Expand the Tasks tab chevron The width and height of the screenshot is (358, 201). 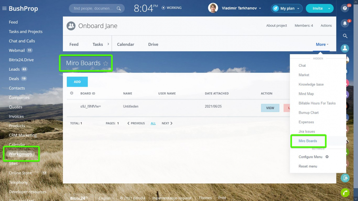[108, 44]
